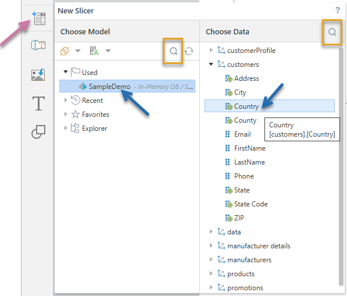Viewport: 347px width, 296px height.
Task: Expand the Recent folder
Action: coord(66,100)
